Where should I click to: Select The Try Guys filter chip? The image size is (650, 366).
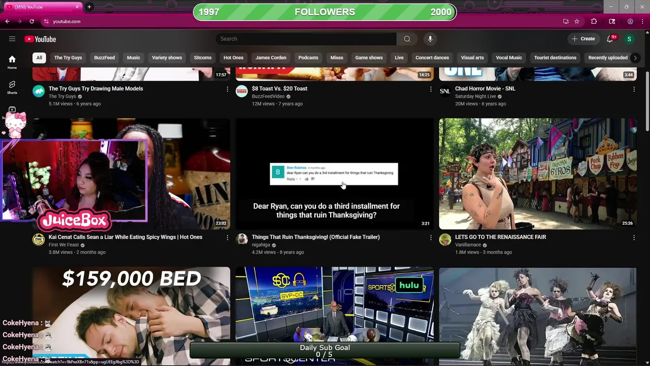pyautogui.click(x=68, y=57)
